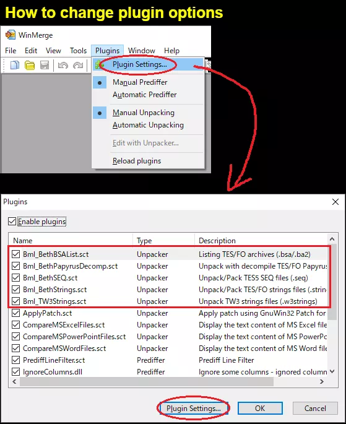The image size is (346, 424).
Task: Click the Plugin Settings... dialog button
Action: click(x=193, y=408)
